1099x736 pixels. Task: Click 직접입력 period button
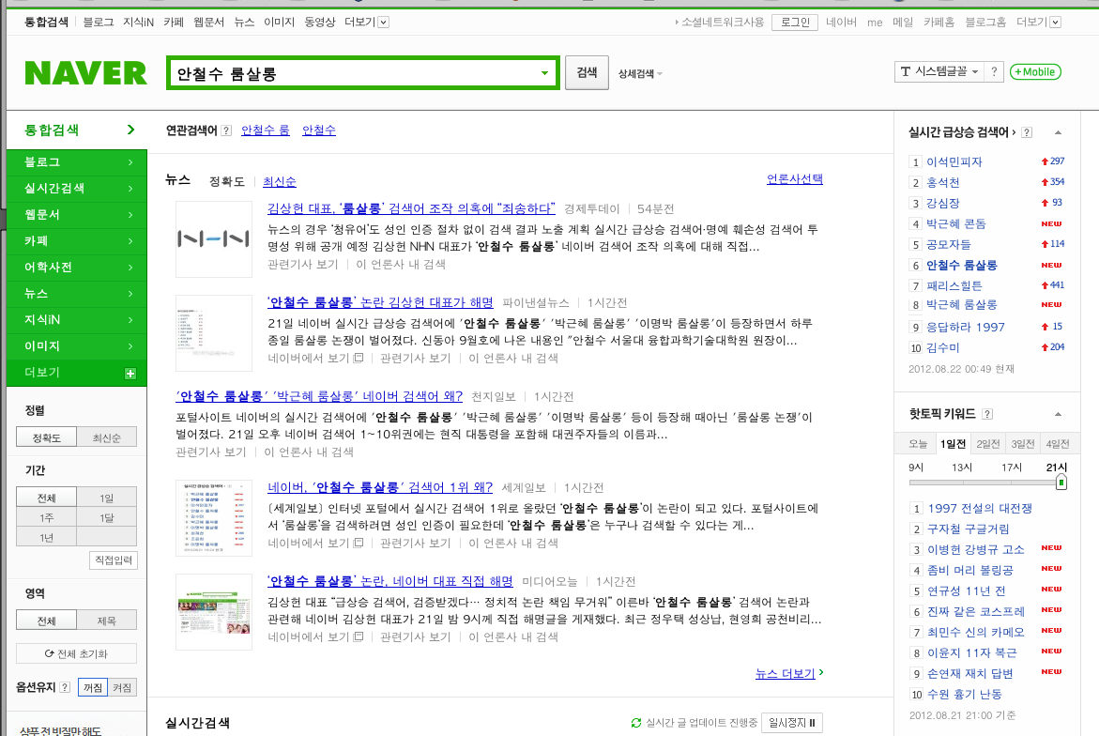114,560
